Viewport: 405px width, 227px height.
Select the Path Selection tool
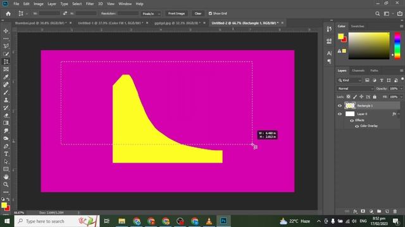click(6, 161)
